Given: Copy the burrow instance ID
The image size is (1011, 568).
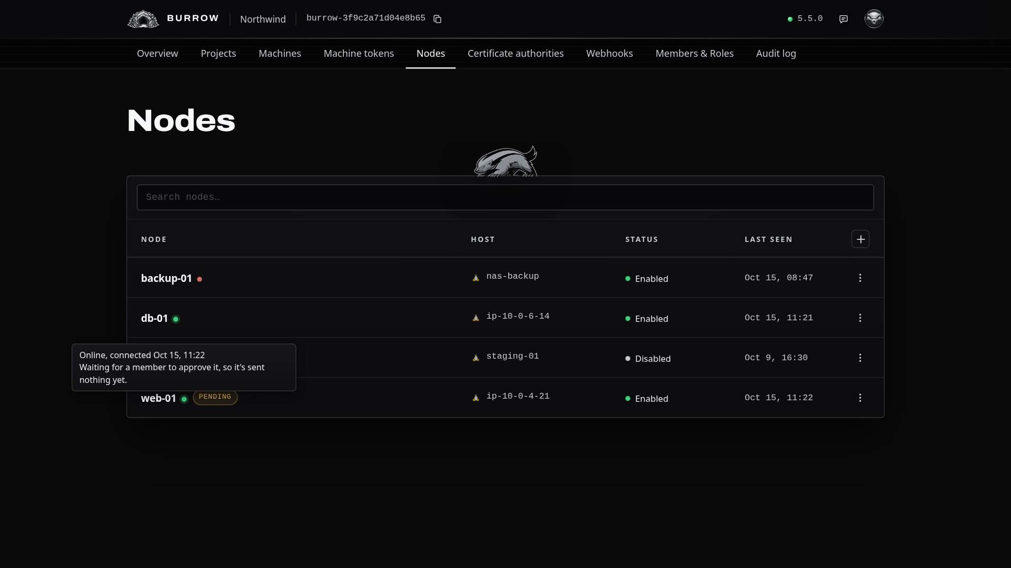Looking at the screenshot, I should click(x=437, y=19).
